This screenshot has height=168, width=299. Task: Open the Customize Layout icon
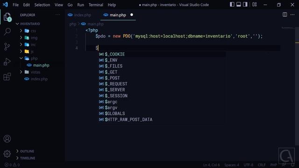(x=254, y=5)
